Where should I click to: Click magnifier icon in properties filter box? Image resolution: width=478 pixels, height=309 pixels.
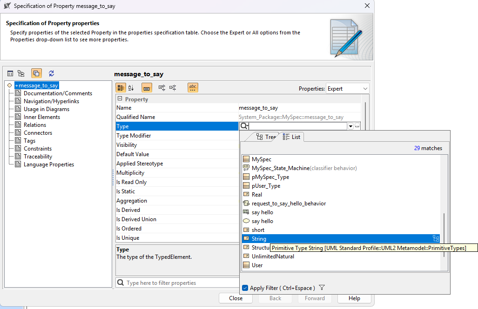click(x=121, y=283)
